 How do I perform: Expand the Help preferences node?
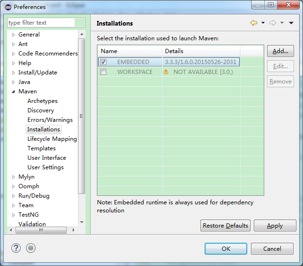pyautogui.click(x=13, y=63)
